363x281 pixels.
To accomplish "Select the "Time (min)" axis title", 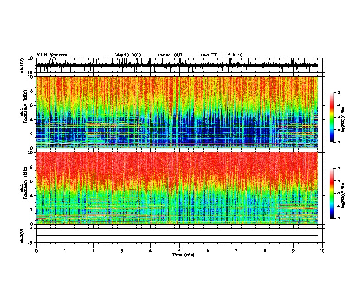I will tap(183, 255).
